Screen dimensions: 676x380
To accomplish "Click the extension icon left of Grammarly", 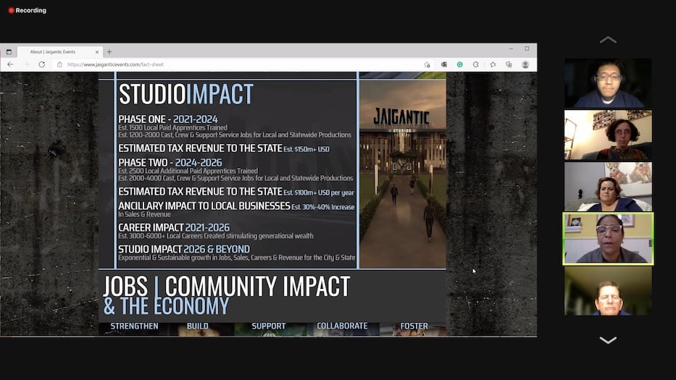I will pos(443,64).
